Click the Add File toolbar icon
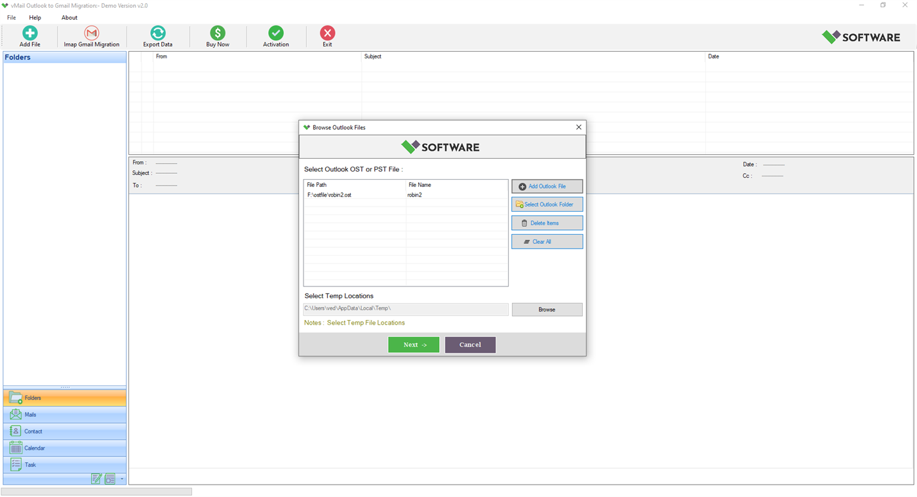Image resolution: width=917 pixels, height=497 pixels. click(x=29, y=31)
